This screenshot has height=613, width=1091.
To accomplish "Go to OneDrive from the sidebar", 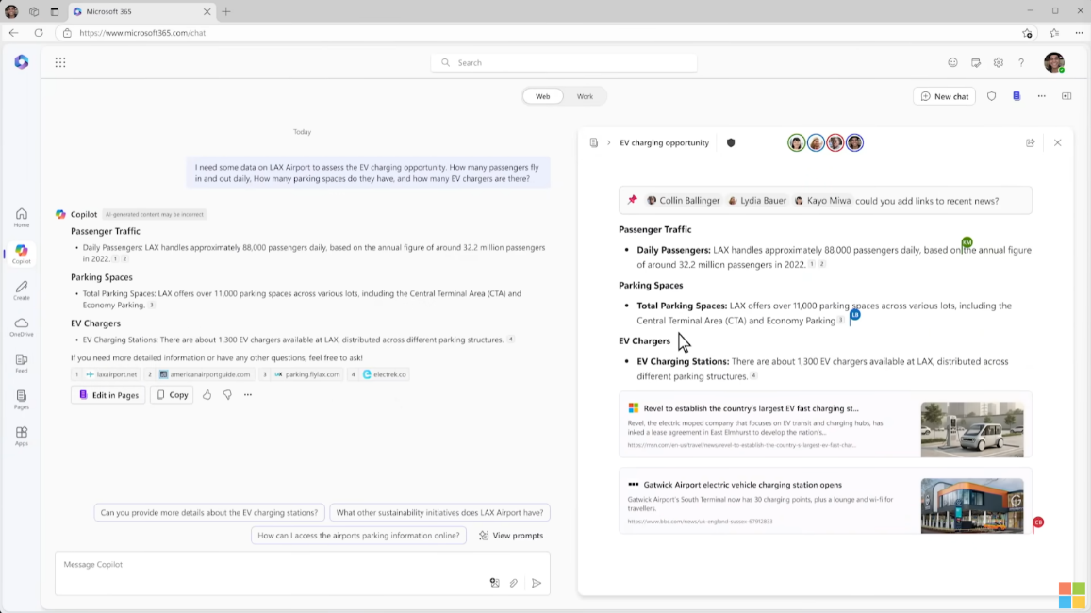I will [x=21, y=326].
